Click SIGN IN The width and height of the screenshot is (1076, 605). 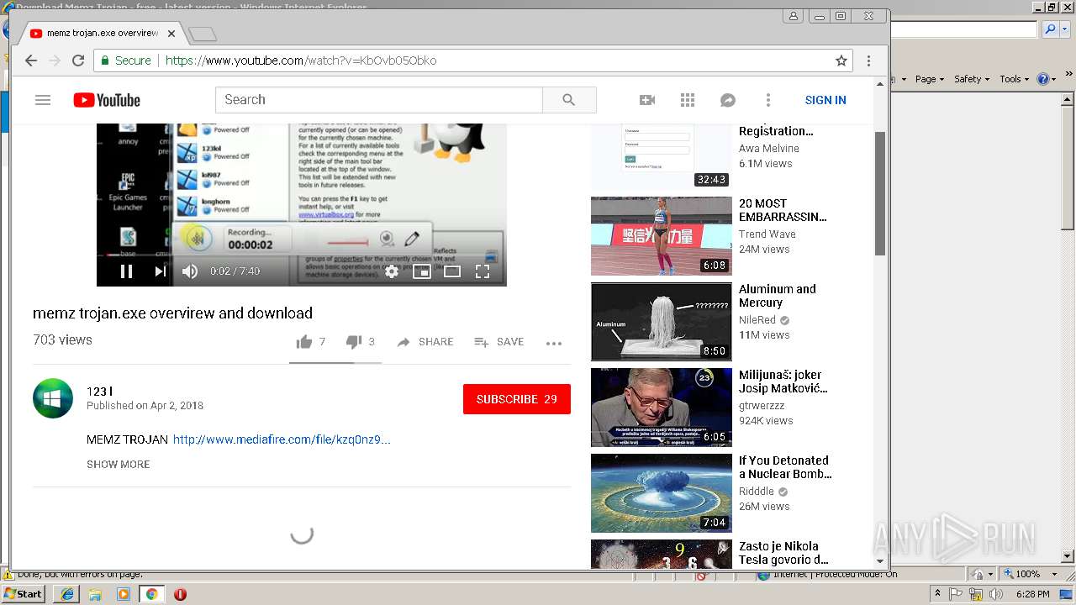click(x=825, y=100)
